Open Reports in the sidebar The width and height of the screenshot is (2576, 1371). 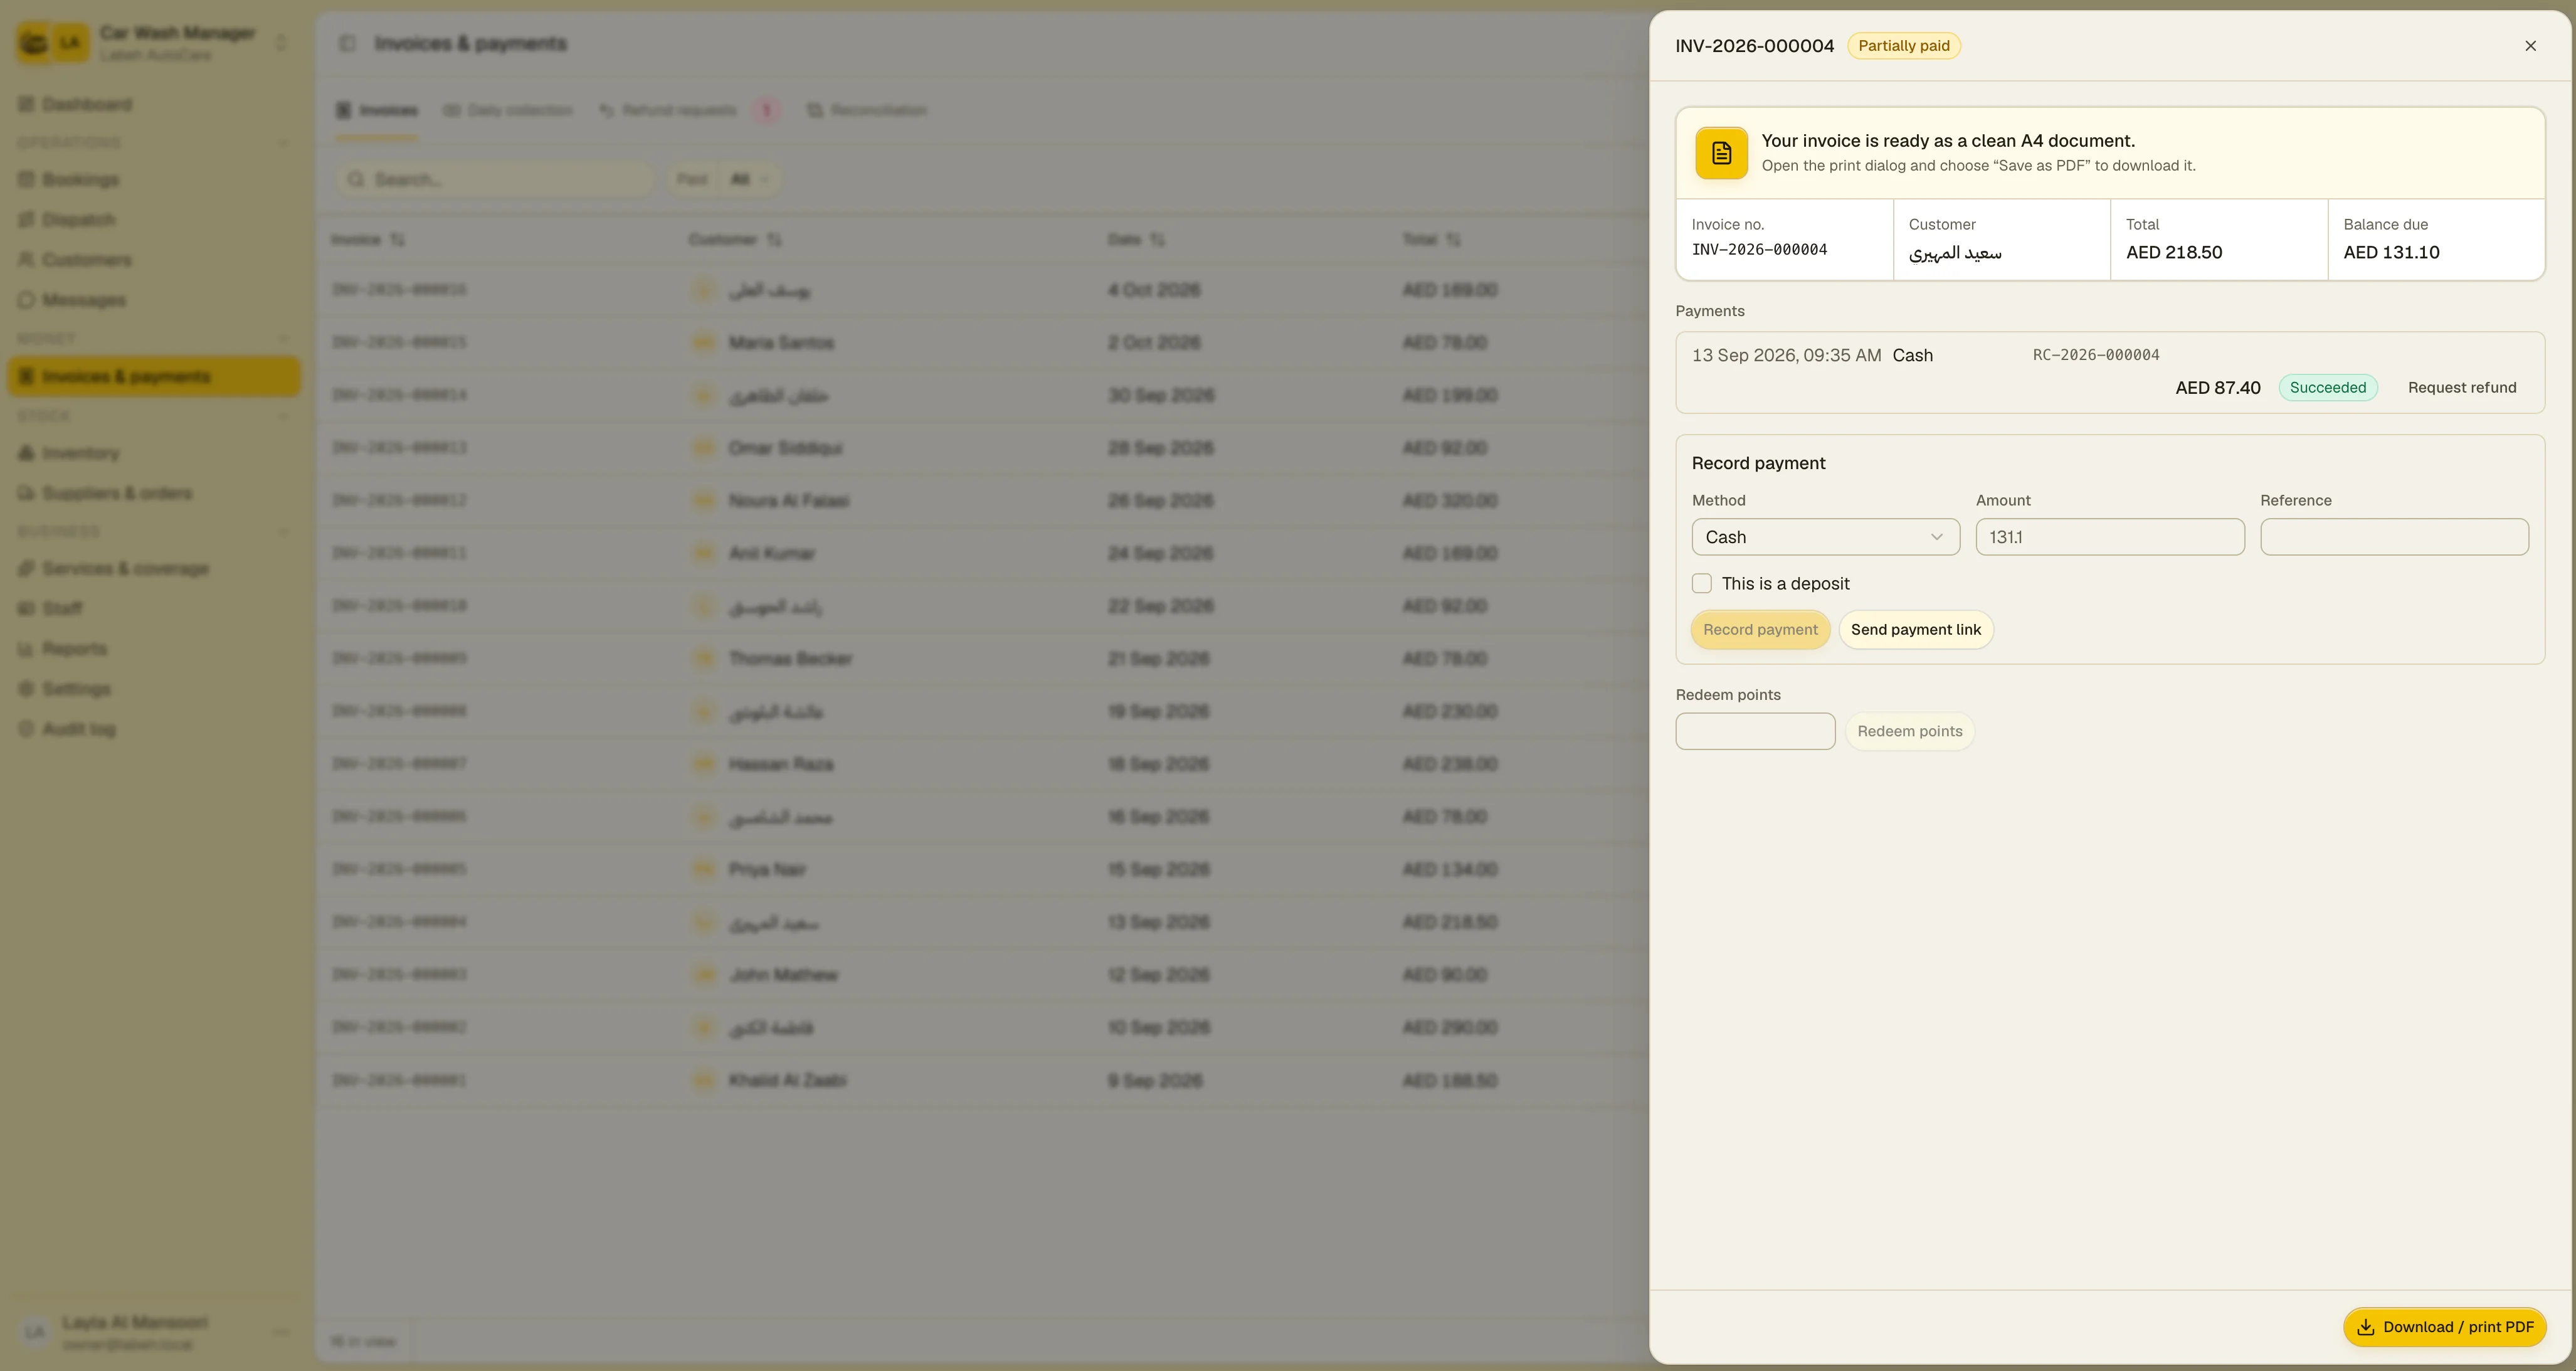coord(154,649)
